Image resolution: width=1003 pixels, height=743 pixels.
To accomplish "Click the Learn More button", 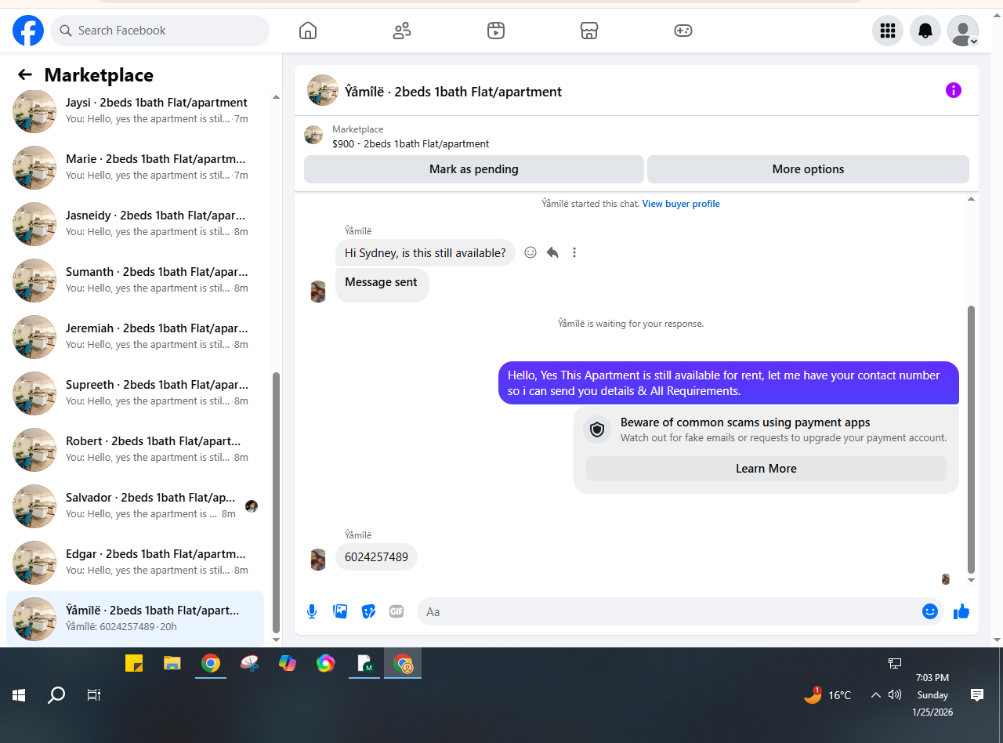I will [766, 469].
